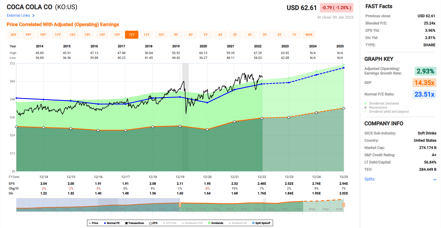Image resolution: width=441 pixels, height=228 pixels.
Task: Click the USD 62.61 current price
Action: pyautogui.click(x=302, y=8)
